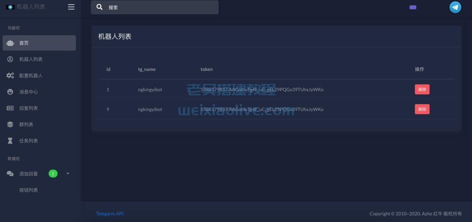Click the robot icon next to 首页
472x222 pixels.
point(10,43)
